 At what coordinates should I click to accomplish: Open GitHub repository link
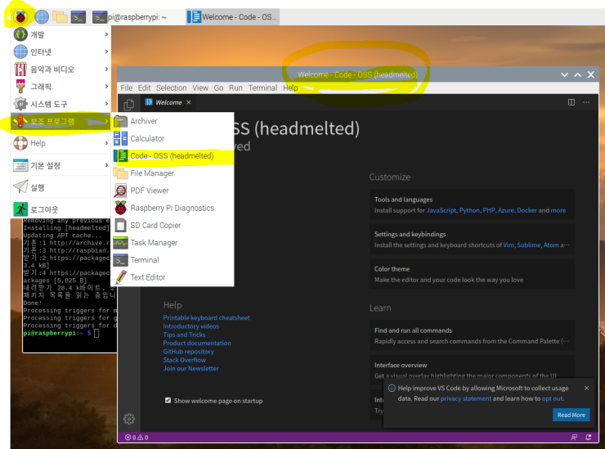pos(188,352)
